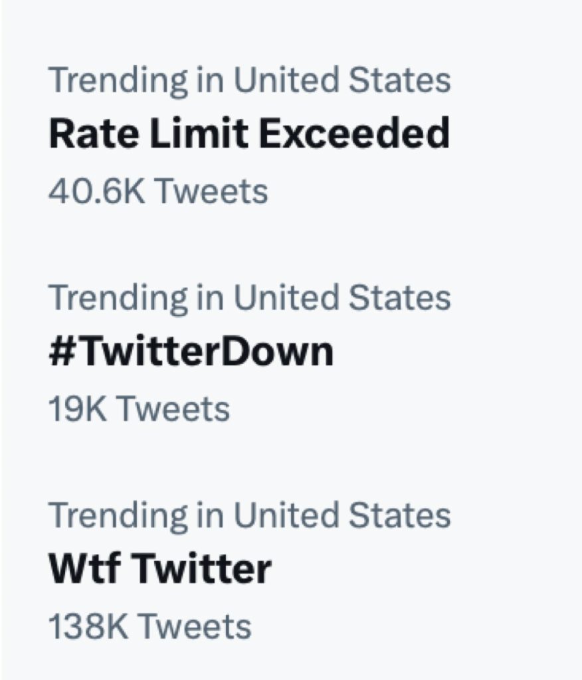Select the second trending item, #TwitterDown

coord(191,352)
